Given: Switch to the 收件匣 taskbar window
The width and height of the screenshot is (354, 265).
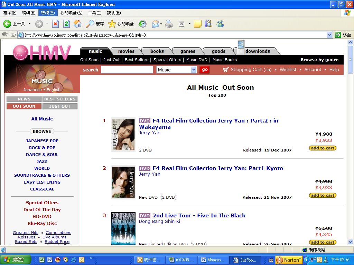Looking at the screenshot, I should [150, 260].
